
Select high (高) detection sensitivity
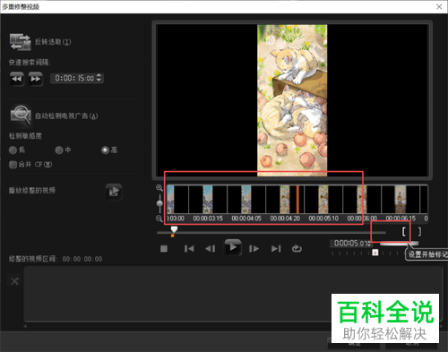coord(105,150)
